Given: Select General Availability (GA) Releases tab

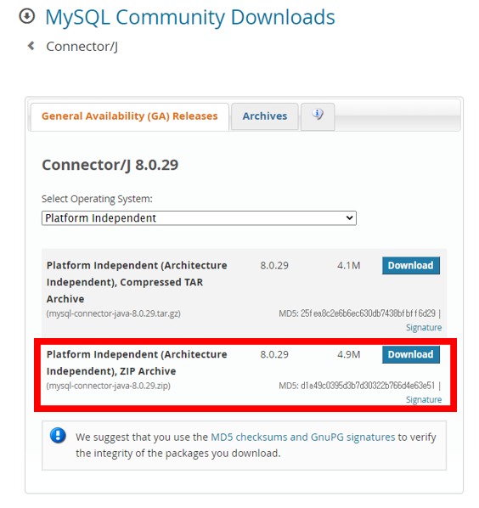Looking at the screenshot, I should click(x=130, y=116).
